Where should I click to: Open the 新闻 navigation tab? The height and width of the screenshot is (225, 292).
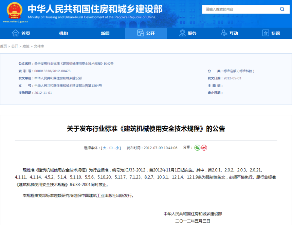(x=105, y=33)
